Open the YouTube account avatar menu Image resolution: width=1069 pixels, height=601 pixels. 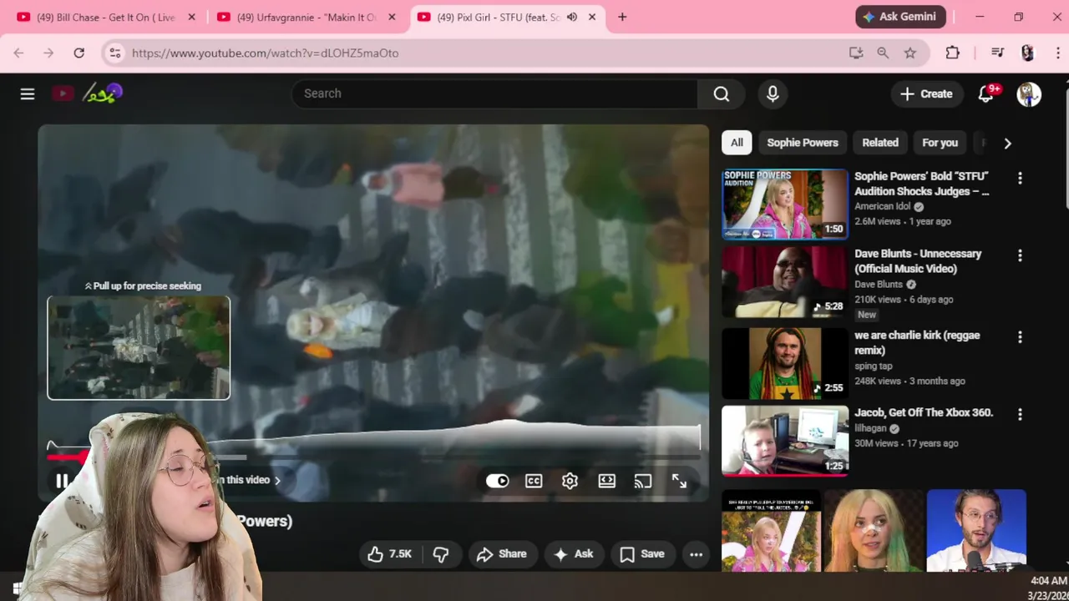click(x=1029, y=93)
